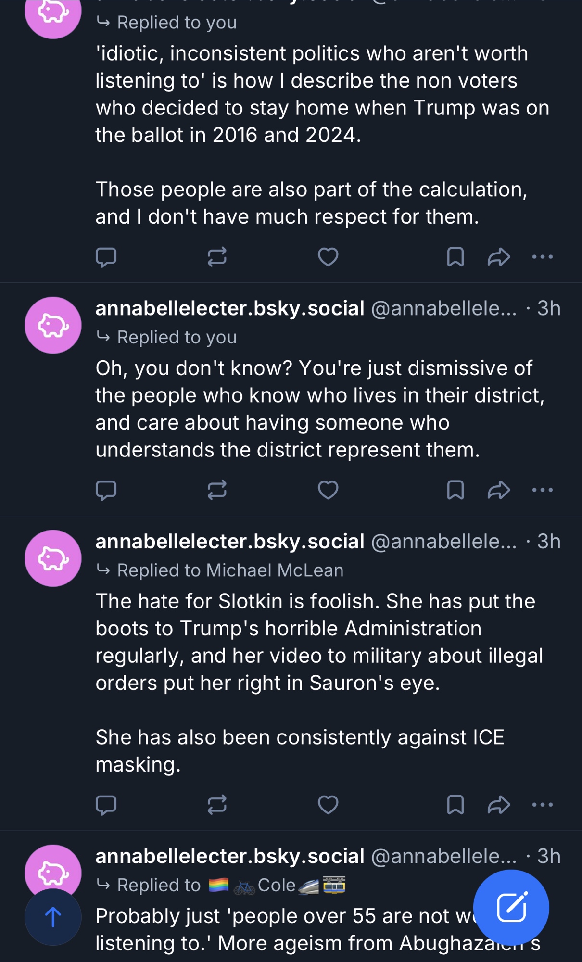This screenshot has width=582, height=962.
Task: Open annabellelecter.bsky.social profile from Slotkin post
Action: click(x=230, y=542)
